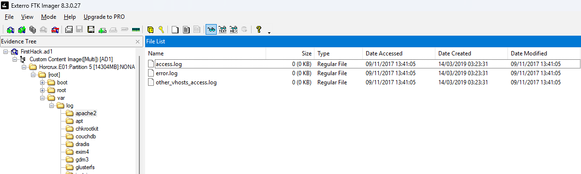Click the Detect EFS Encryption key icon

pyautogui.click(x=161, y=29)
